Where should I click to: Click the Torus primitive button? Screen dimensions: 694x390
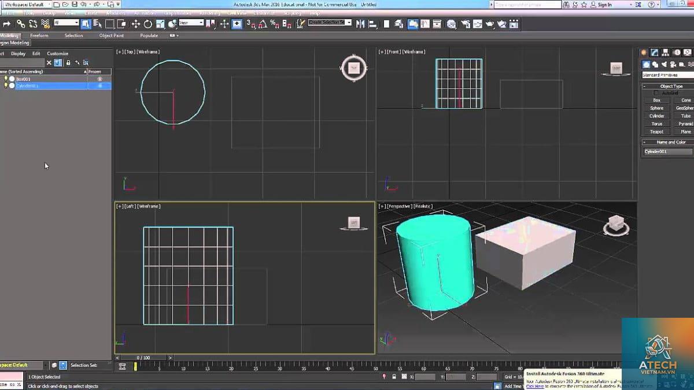(x=656, y=124)
